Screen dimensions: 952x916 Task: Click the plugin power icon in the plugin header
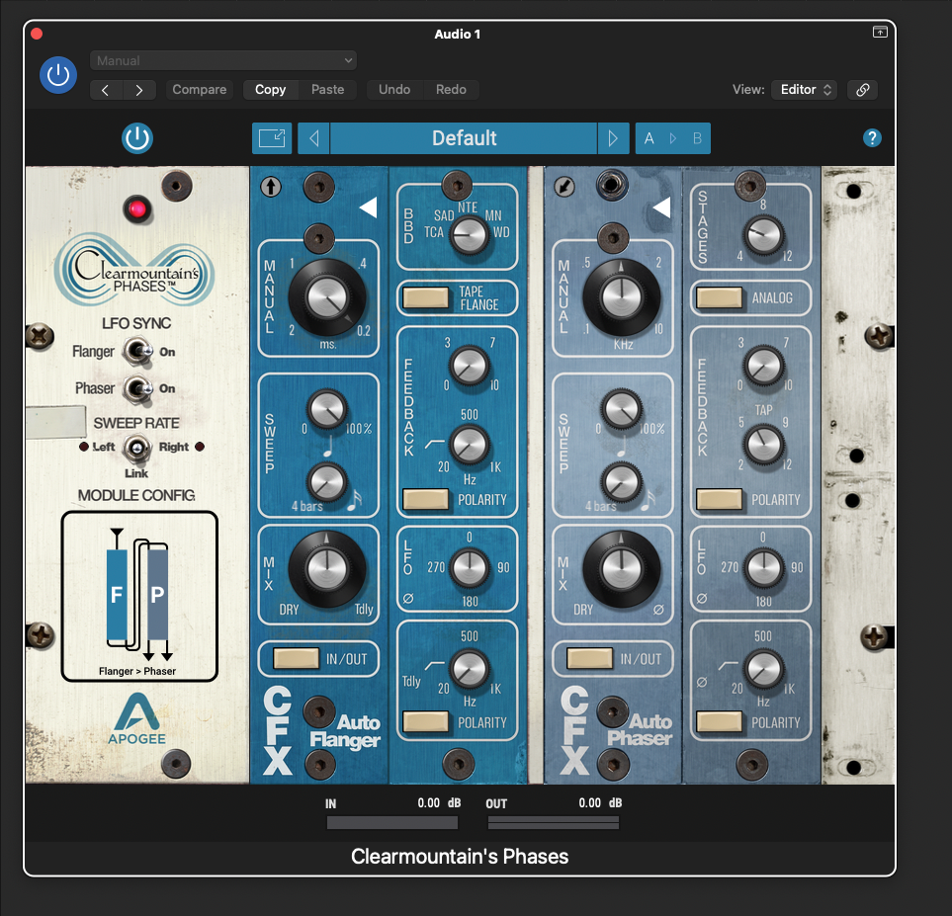point(137,138)
